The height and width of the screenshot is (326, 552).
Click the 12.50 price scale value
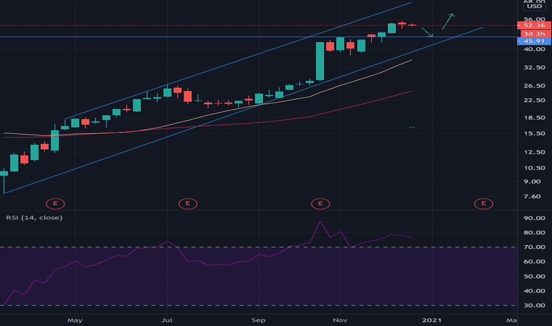(x=534, y=152)
